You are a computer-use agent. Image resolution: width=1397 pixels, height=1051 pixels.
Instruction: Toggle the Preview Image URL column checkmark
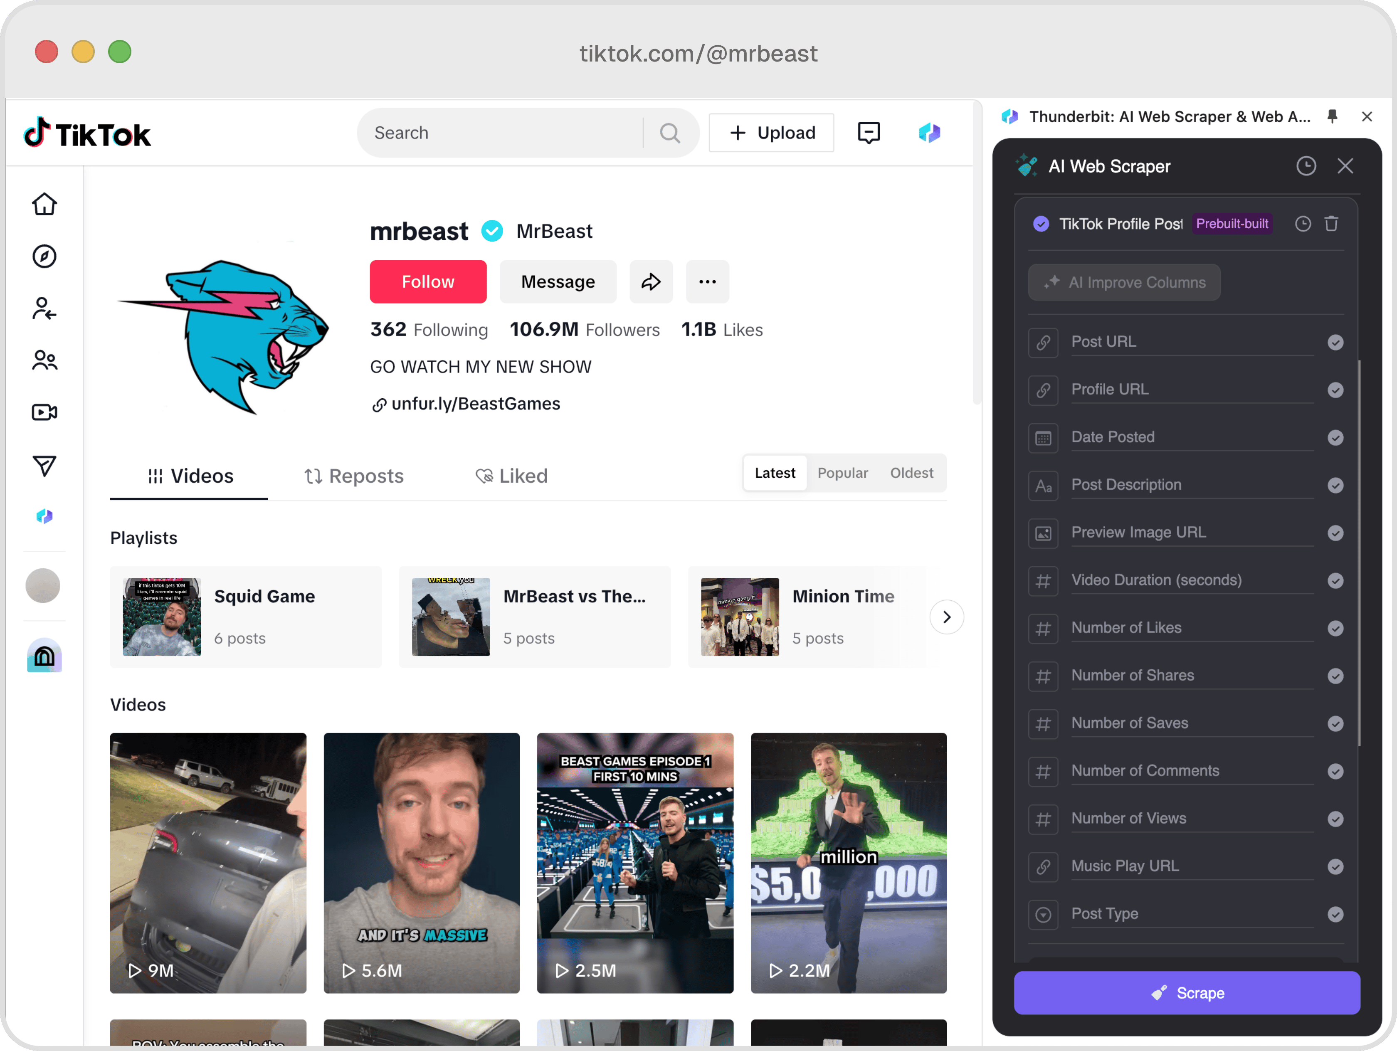[x=1335, y=533]
